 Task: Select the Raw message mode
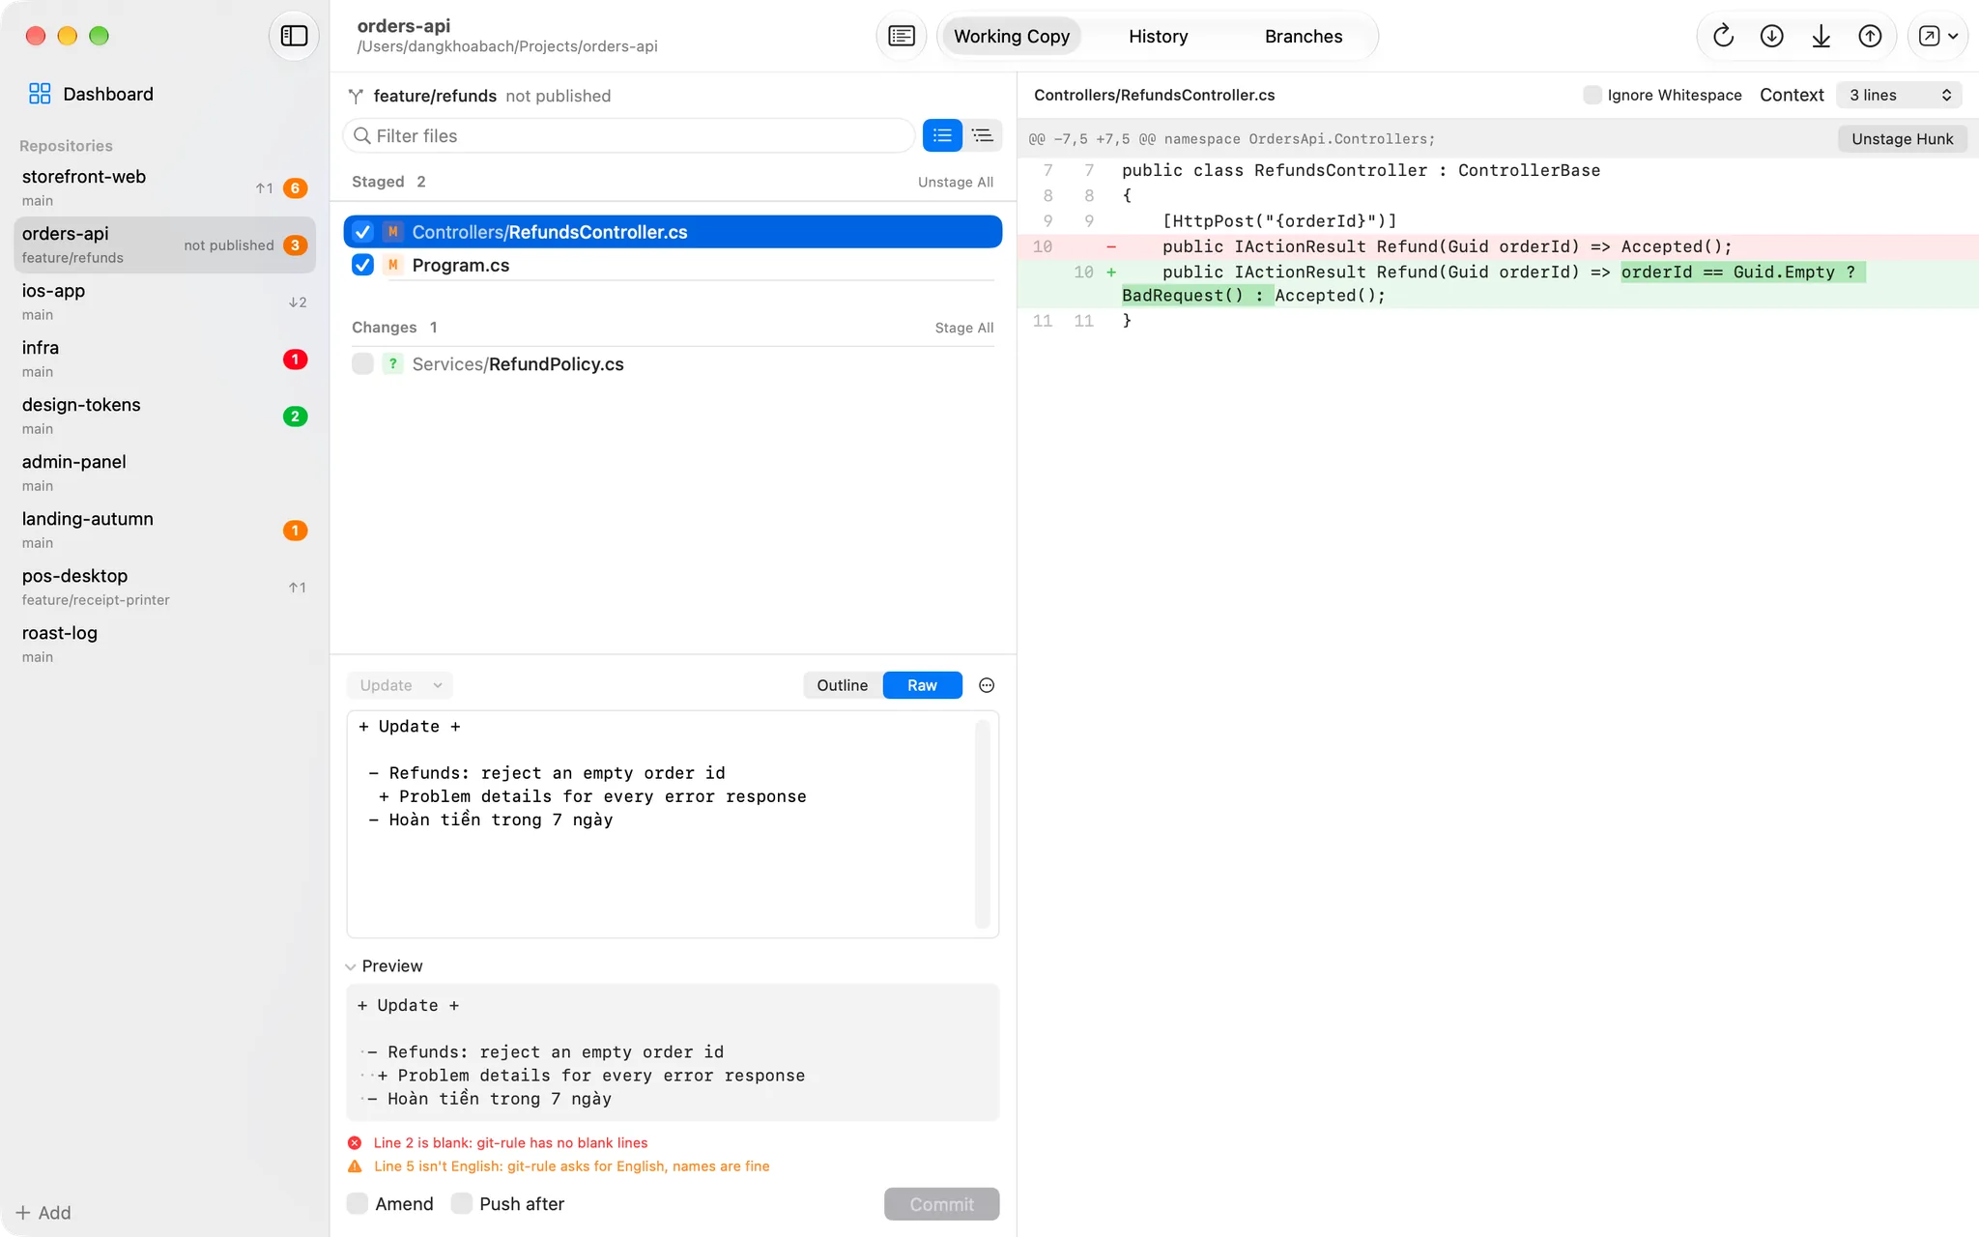pyautogui.click(x=922, y=685)
